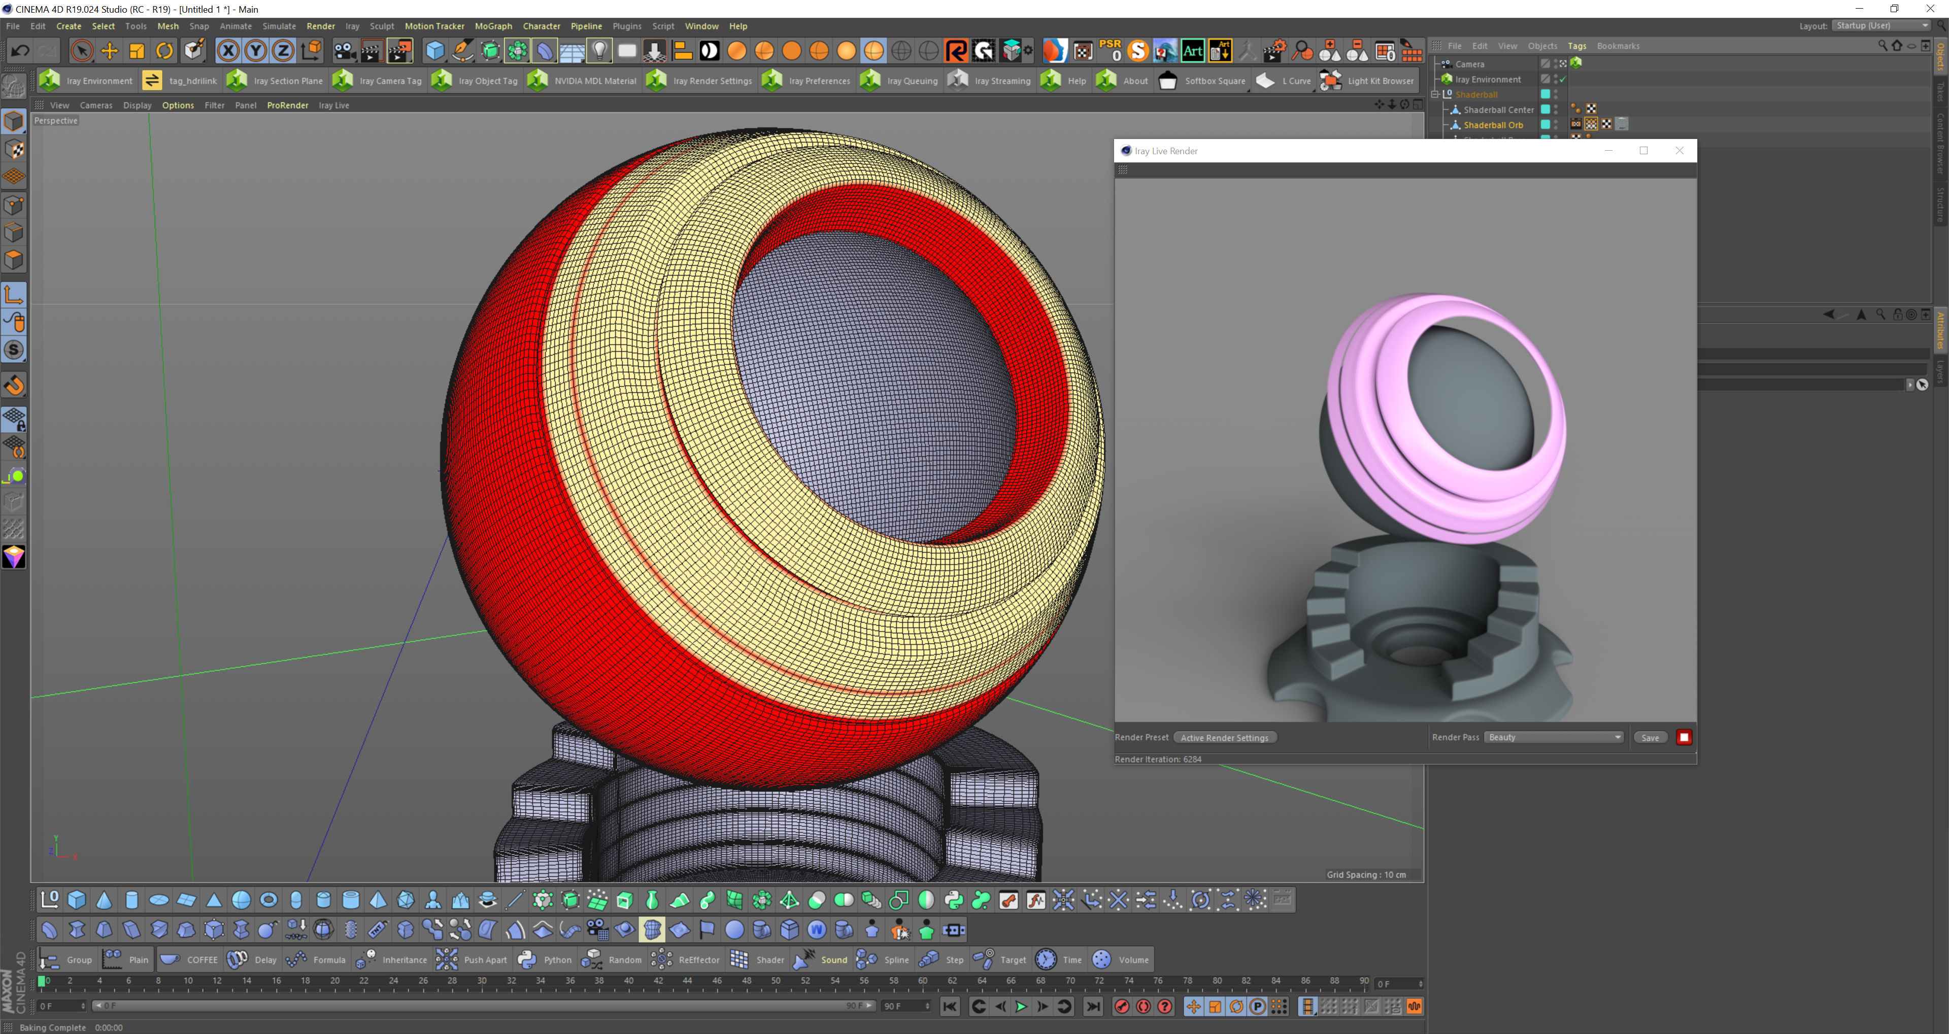Open viewport ProRender menu
Screen dimensions: 1949x1034
point(287,105)
